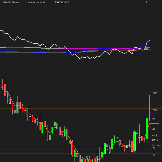Click the 74 price axis label
The width and height of the screenshot is (162, 162).
tap(154, 155)
